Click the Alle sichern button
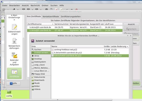Image resolution: width=142 pixels, height=101 pixels. (131, 33)
